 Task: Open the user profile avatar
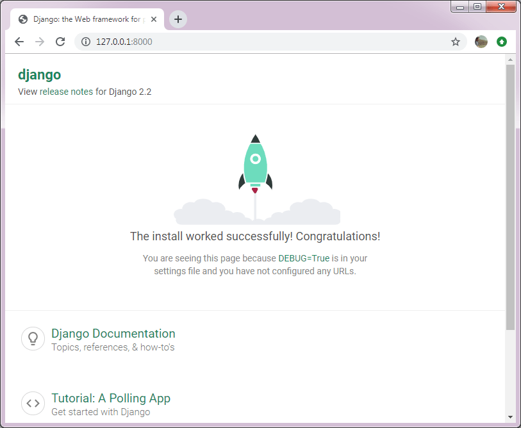[x=481, y=42]
